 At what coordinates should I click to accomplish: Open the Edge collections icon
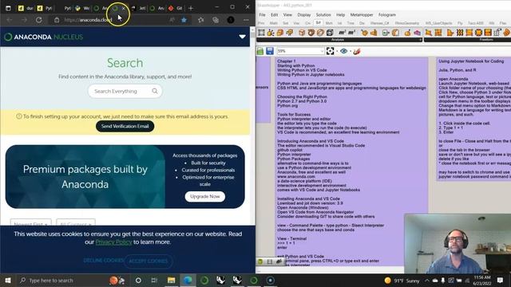click(x=216, y=20)
